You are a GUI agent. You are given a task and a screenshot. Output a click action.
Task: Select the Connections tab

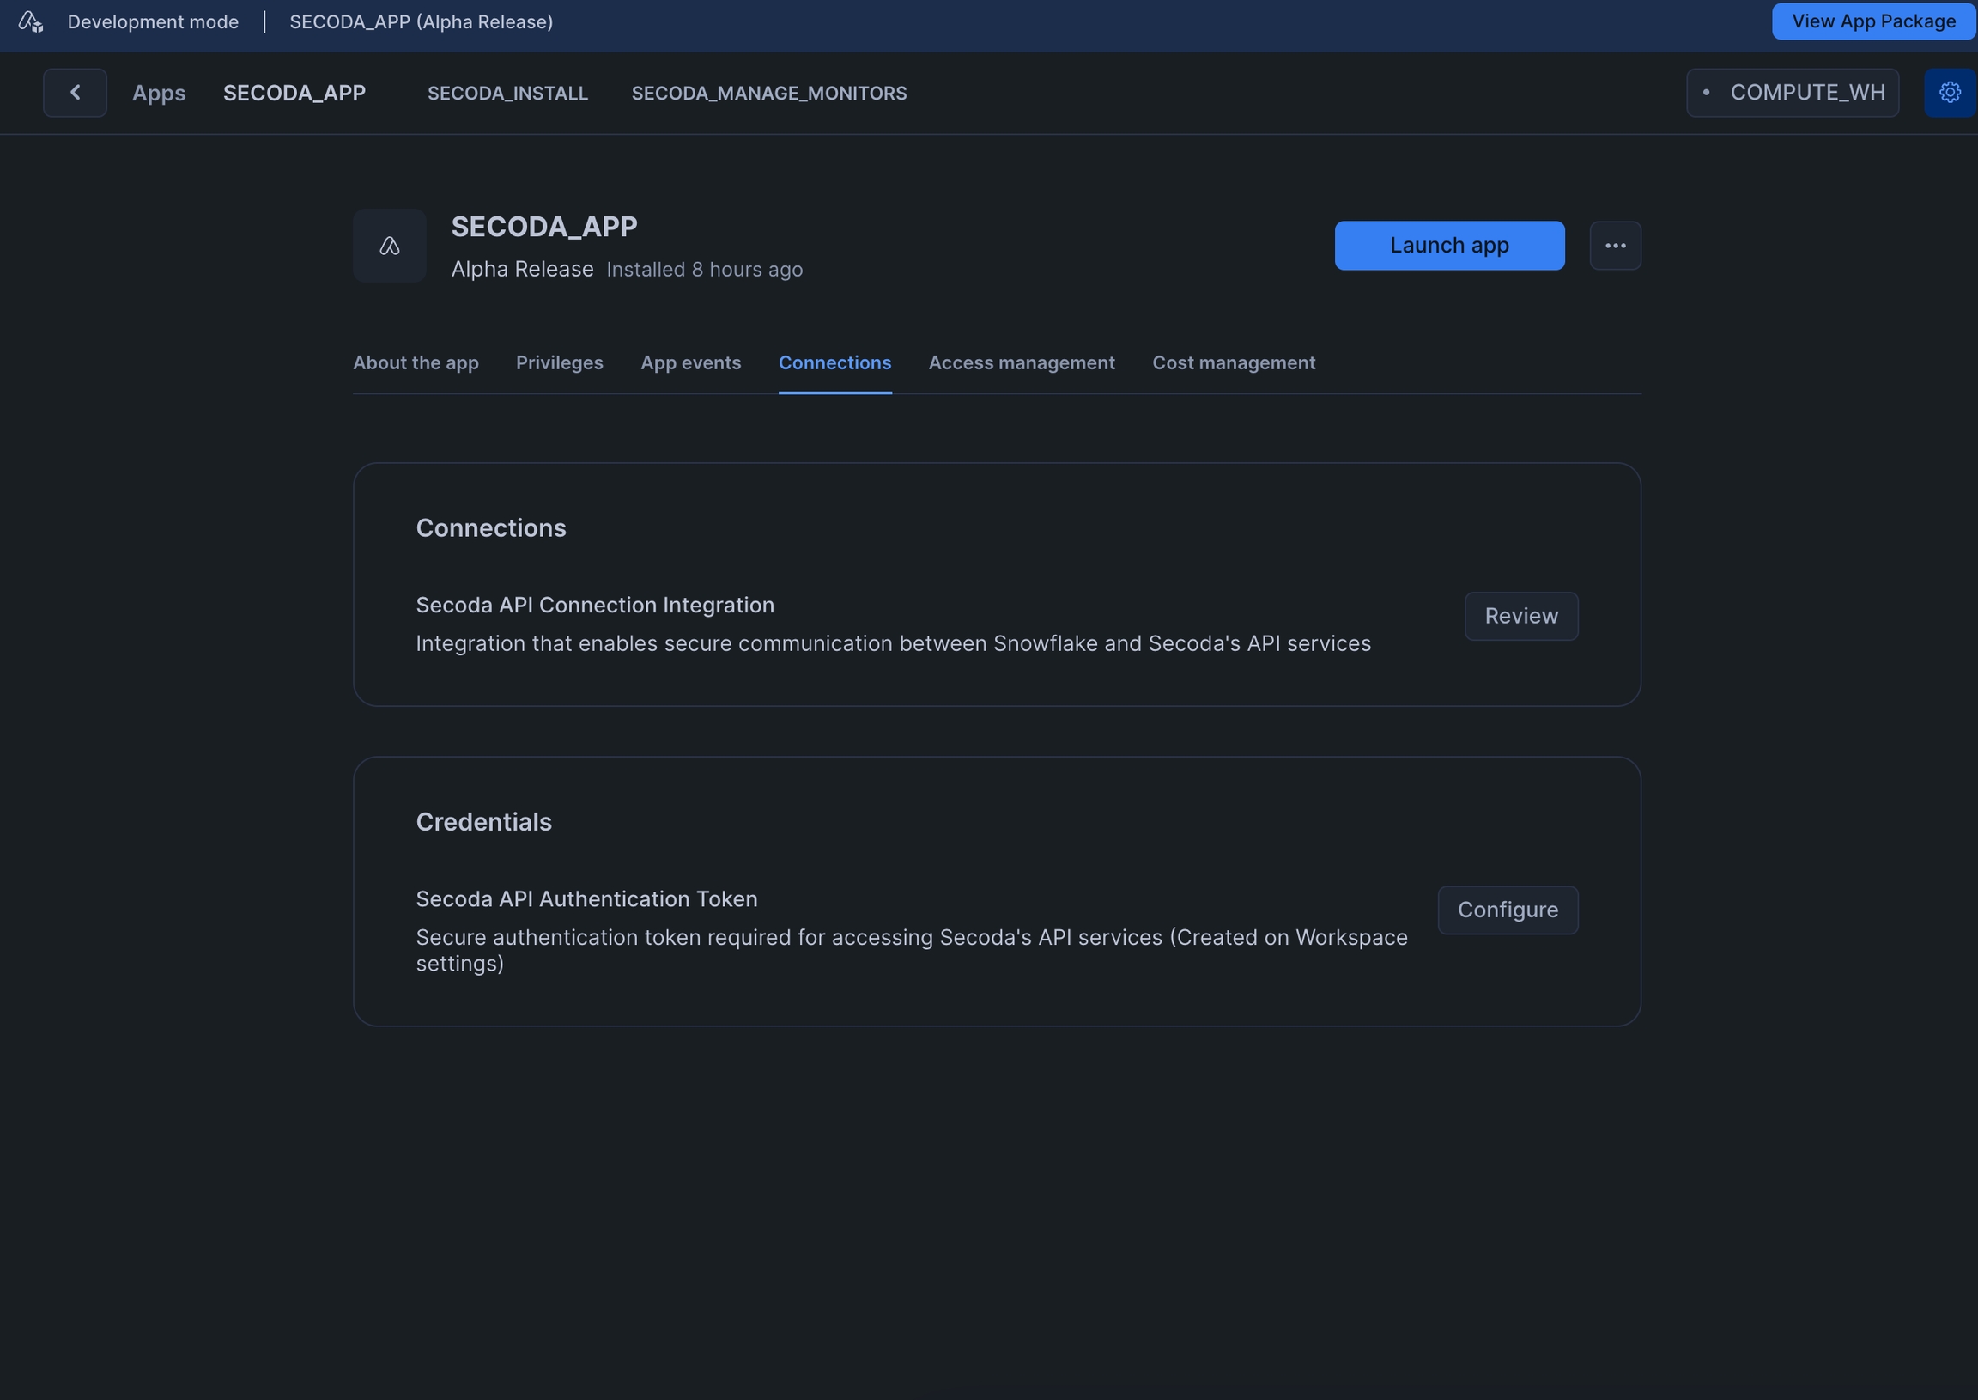[834, 363]
